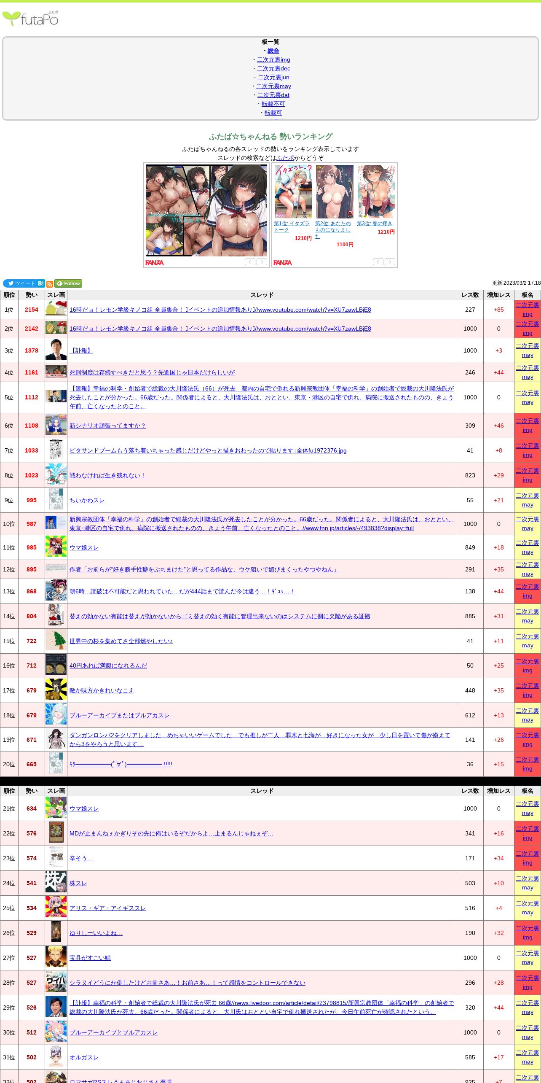Open 二次元裏dat in board list

[x=273, y=95]
